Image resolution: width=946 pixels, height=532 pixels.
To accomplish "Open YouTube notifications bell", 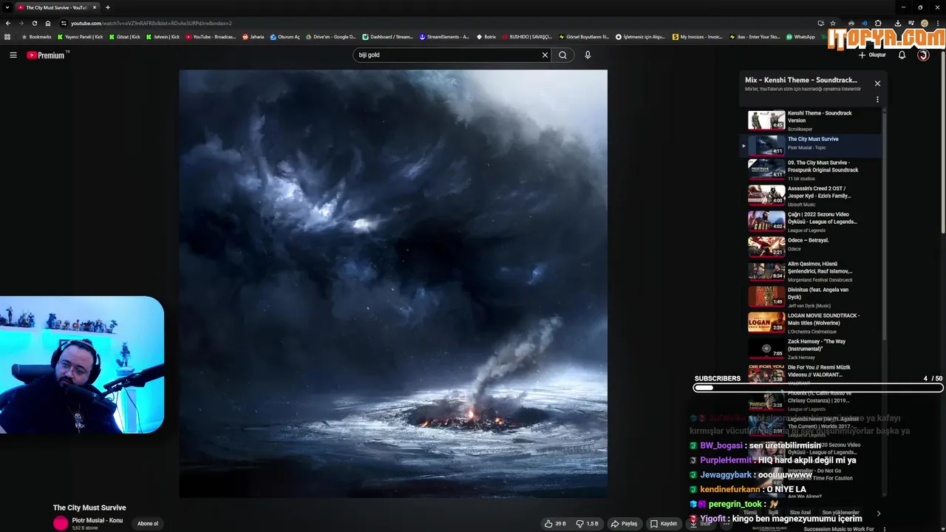I will coord(902,55).
